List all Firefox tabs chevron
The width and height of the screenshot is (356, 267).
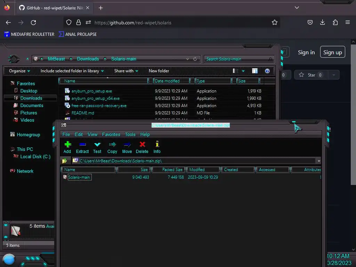(x=297, y=8)
